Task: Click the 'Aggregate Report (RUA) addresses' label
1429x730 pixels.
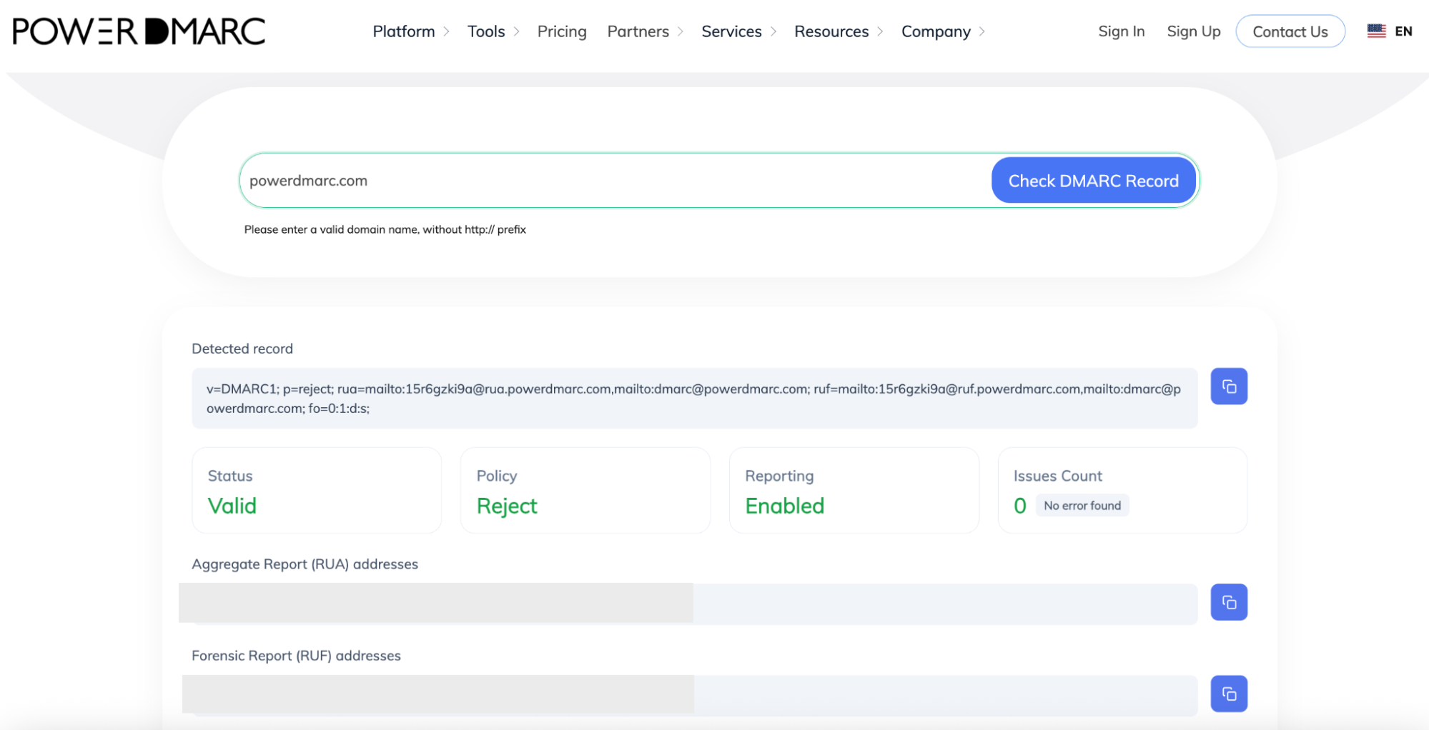Action: point(305,564)
